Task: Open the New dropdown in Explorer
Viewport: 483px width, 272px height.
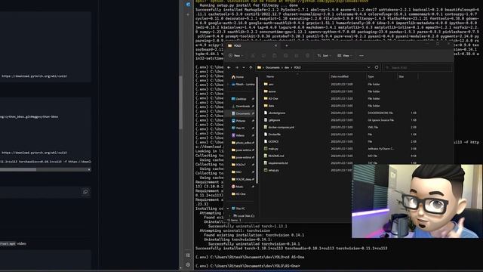Action: pyautogui.click(x=236, y=55)
